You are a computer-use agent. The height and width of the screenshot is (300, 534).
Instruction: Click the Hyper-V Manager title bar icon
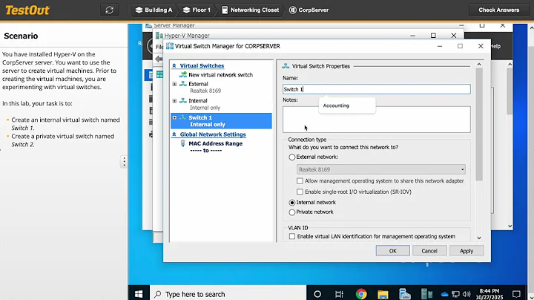point(159,36)
